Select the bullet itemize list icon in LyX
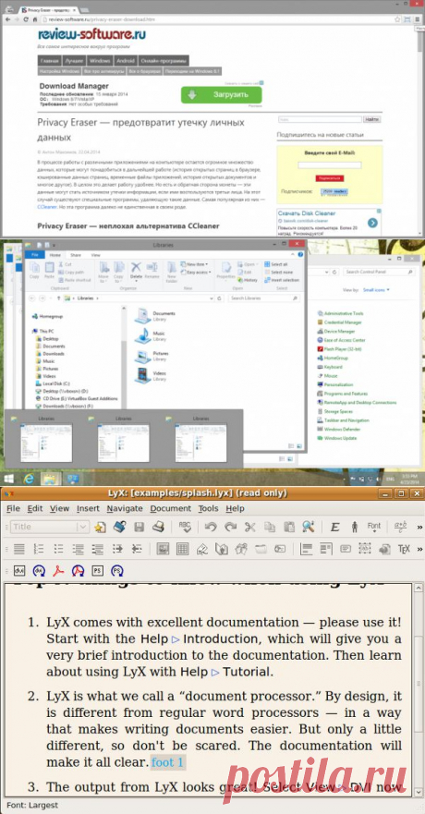The image size is (425, 814). click(x=58, y=549)
